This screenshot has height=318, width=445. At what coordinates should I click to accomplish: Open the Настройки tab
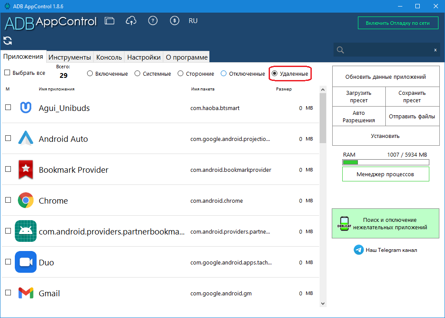point(144,57)
